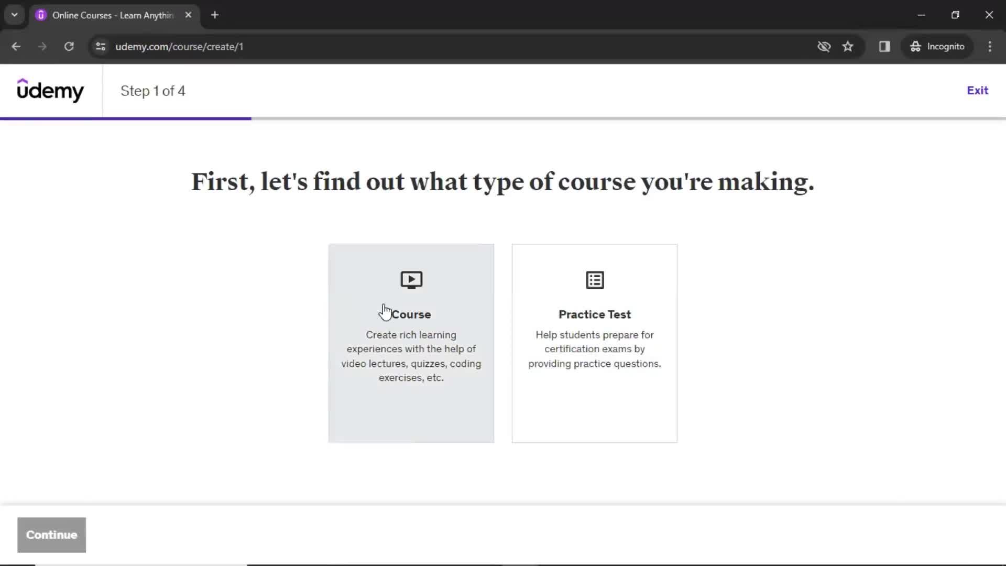The image size is (1006, 566).
Task: Click Continue to proceed to step 2
Action: (x=51, y=534)
